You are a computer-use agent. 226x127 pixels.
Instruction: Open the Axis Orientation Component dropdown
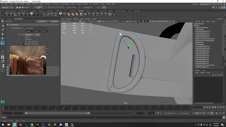[x=36, y=28]
